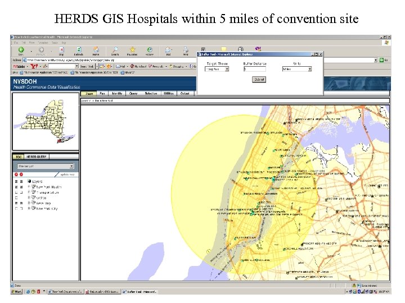Expand the Base Map layer group
The width and height of the screenshot is (405, 303).
[29, 203]
